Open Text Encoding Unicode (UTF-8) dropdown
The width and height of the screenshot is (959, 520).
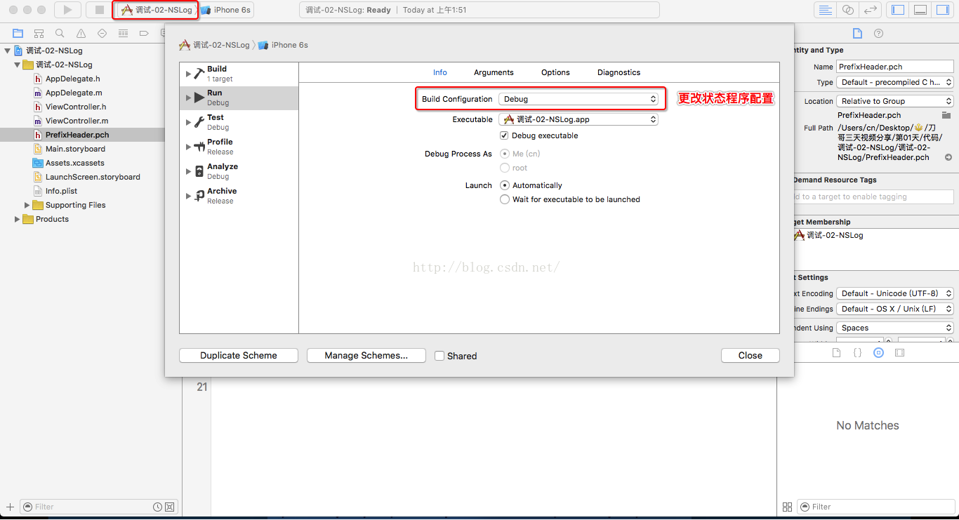(x=895, y=293)
